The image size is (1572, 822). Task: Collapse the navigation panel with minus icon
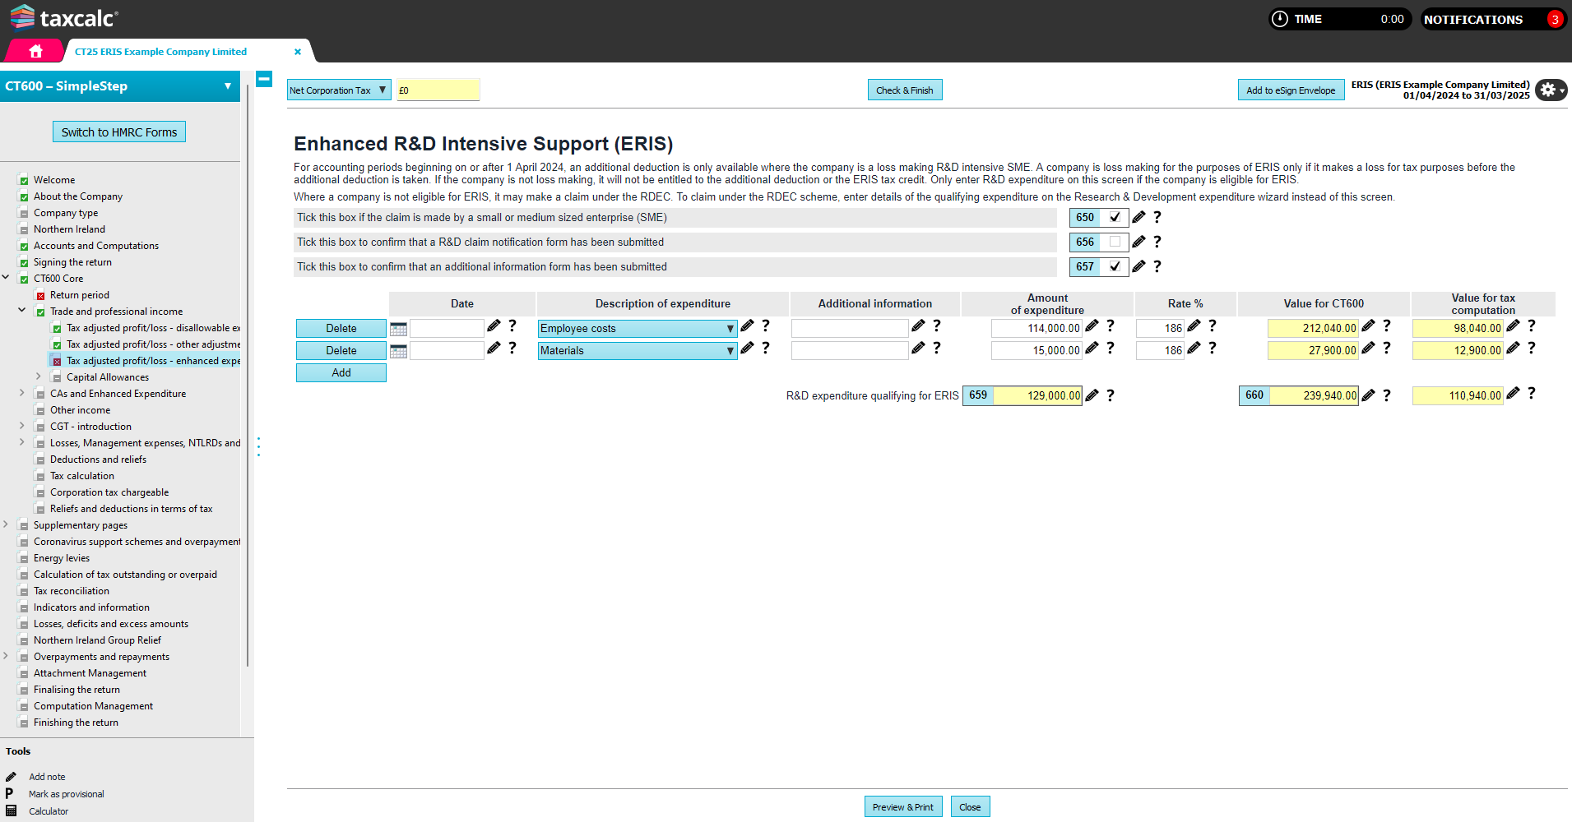[x=264, y=80]
